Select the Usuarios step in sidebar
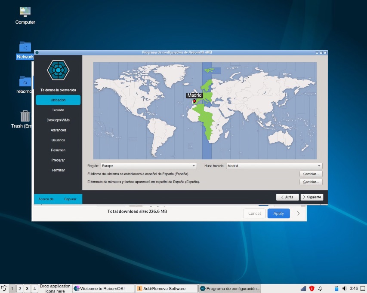 (58, 140)
